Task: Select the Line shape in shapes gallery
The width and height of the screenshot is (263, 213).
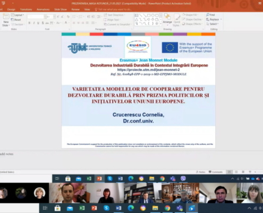Action: point(141,15)
